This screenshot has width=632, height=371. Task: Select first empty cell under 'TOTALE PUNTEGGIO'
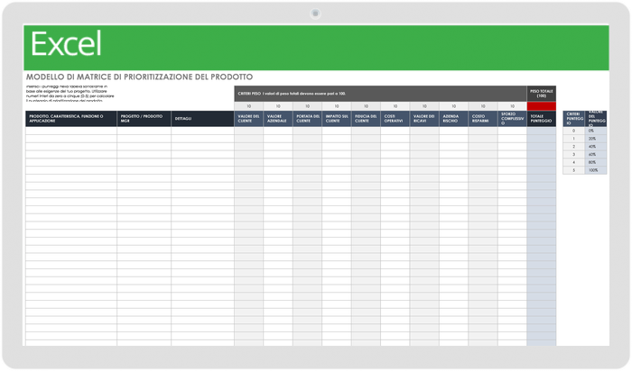pyautogui.click(x=542, y=131)
